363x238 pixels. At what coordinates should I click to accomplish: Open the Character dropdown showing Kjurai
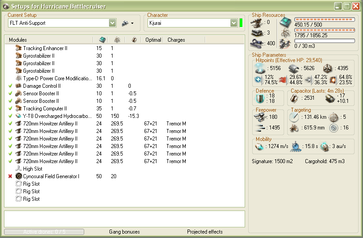[234, 23]
